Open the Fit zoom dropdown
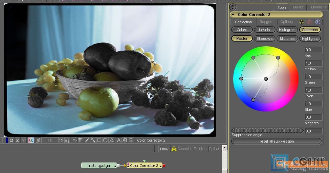This screenshot has width=330, height=173. (x=49, y=140)
